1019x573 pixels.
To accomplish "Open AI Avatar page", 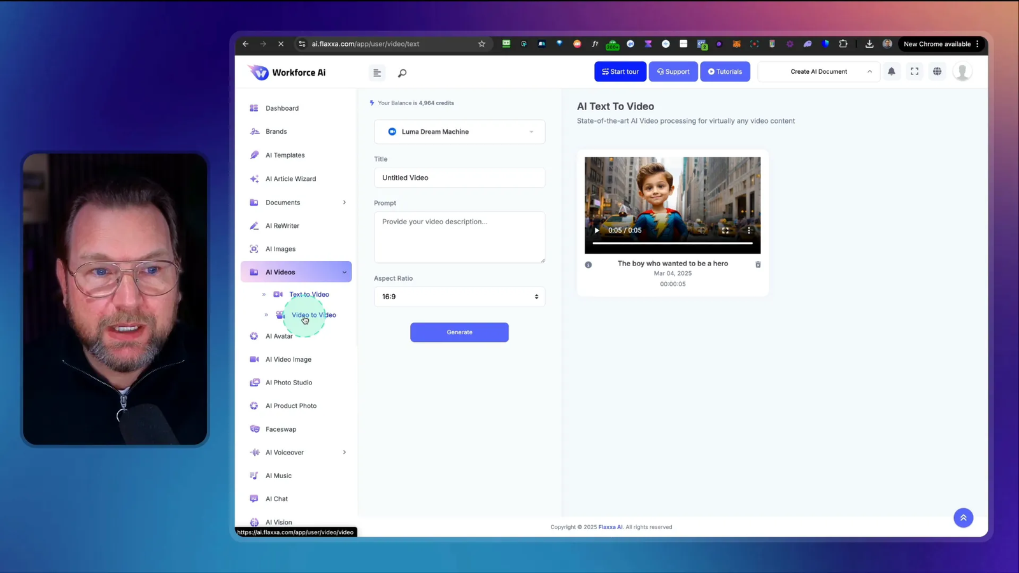I will click(279, 336).
